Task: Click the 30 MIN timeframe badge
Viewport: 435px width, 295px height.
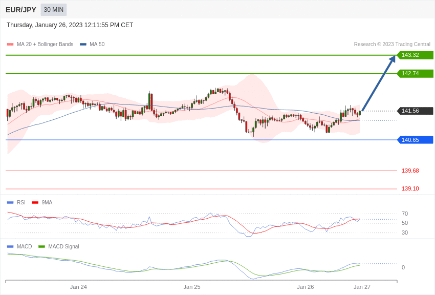Action: pyautogui.click(x=54, y=10)
